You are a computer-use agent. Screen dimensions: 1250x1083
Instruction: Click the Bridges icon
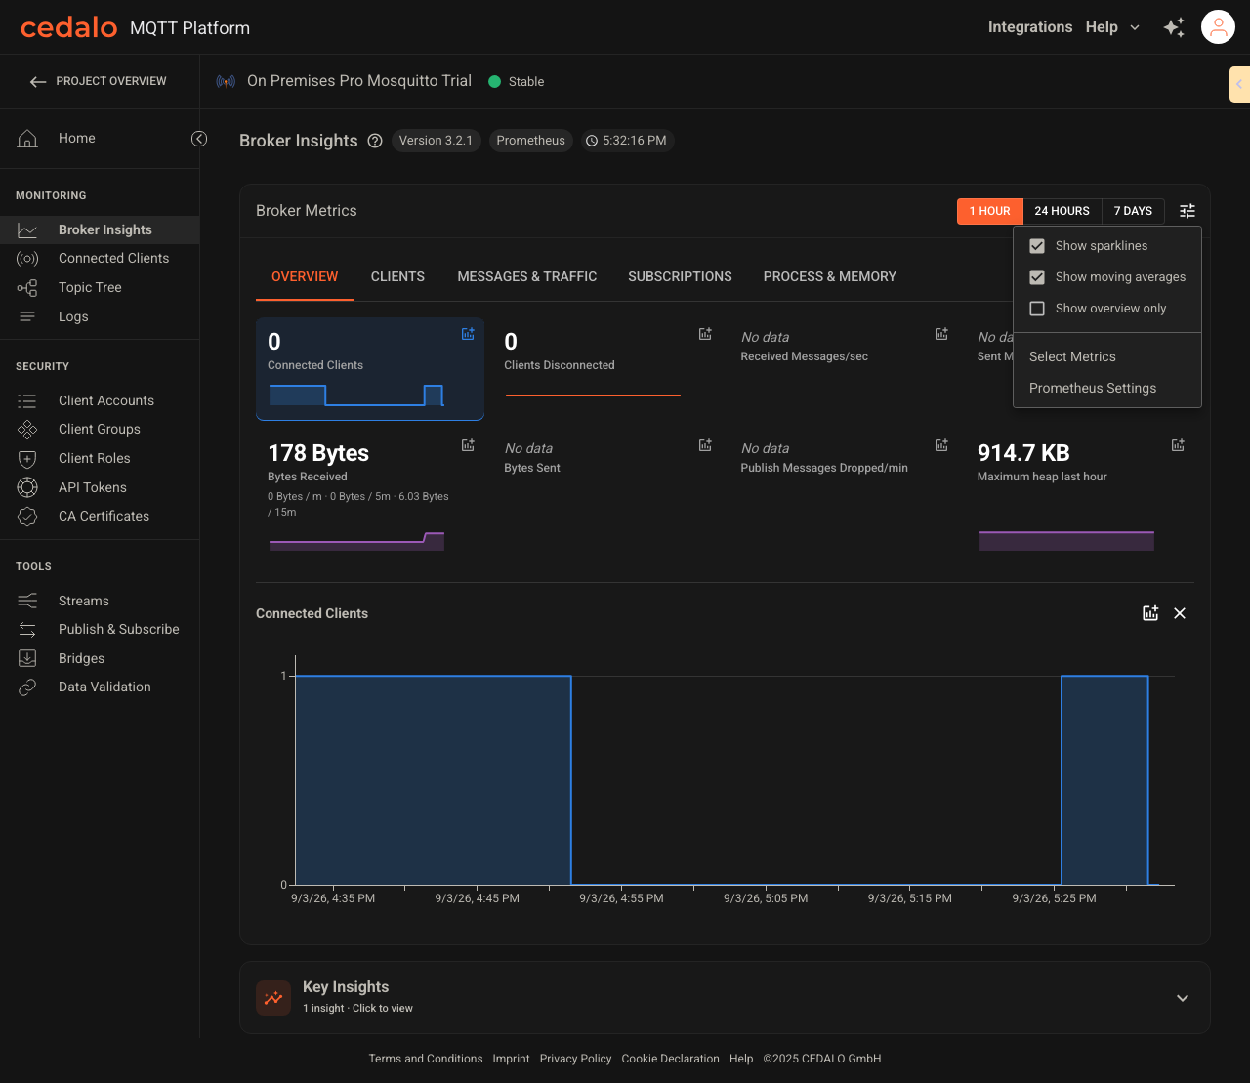tap(27, 658)
